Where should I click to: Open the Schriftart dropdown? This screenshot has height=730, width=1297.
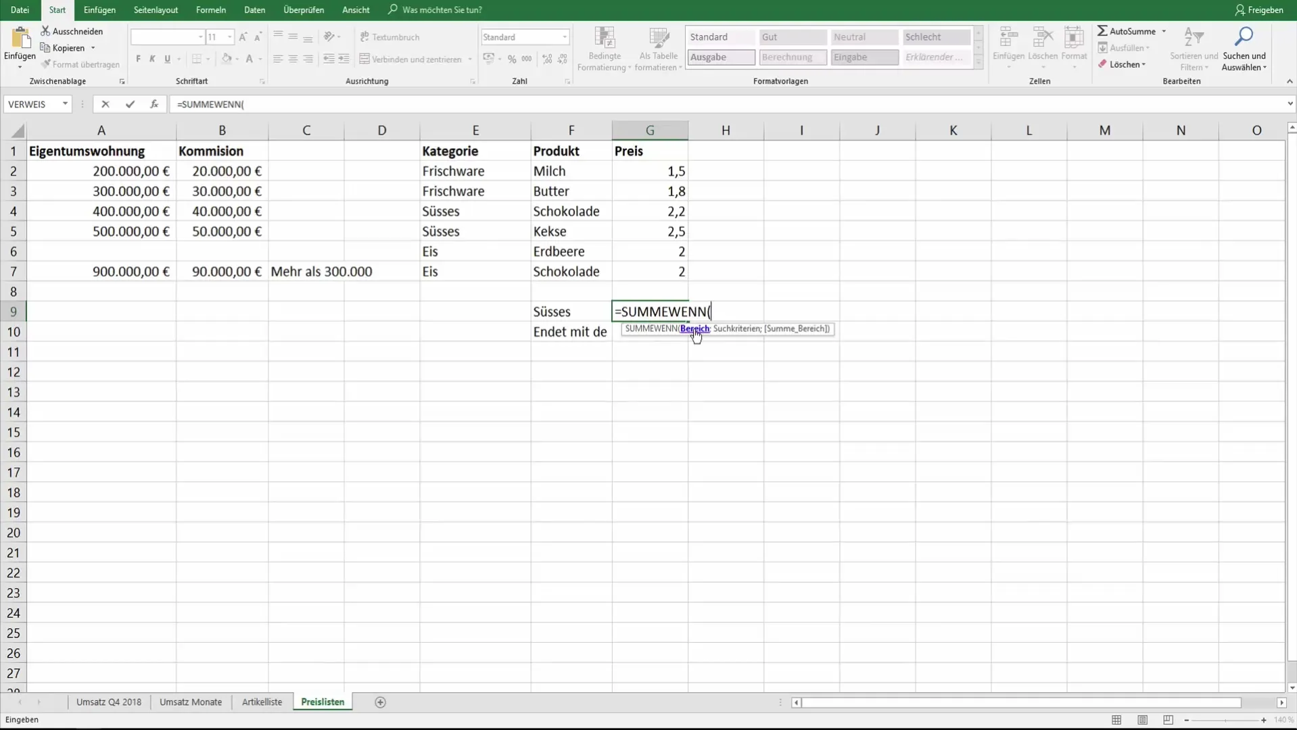pos(199,37)
